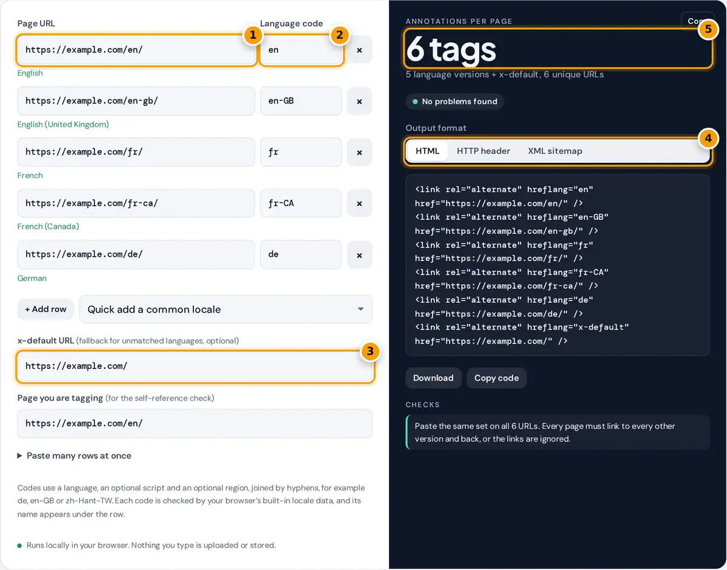
Task: Copy code to clipboard
Action: point(496,378)
